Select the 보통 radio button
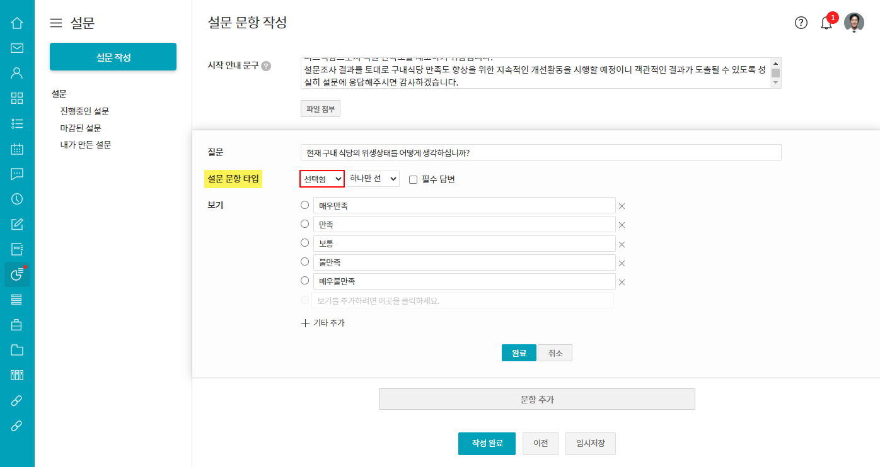The image size is (880, 467). coord(305,243)
